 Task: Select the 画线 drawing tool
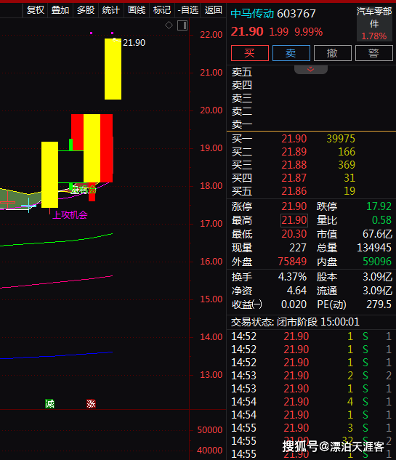click(x=137, y=10)
